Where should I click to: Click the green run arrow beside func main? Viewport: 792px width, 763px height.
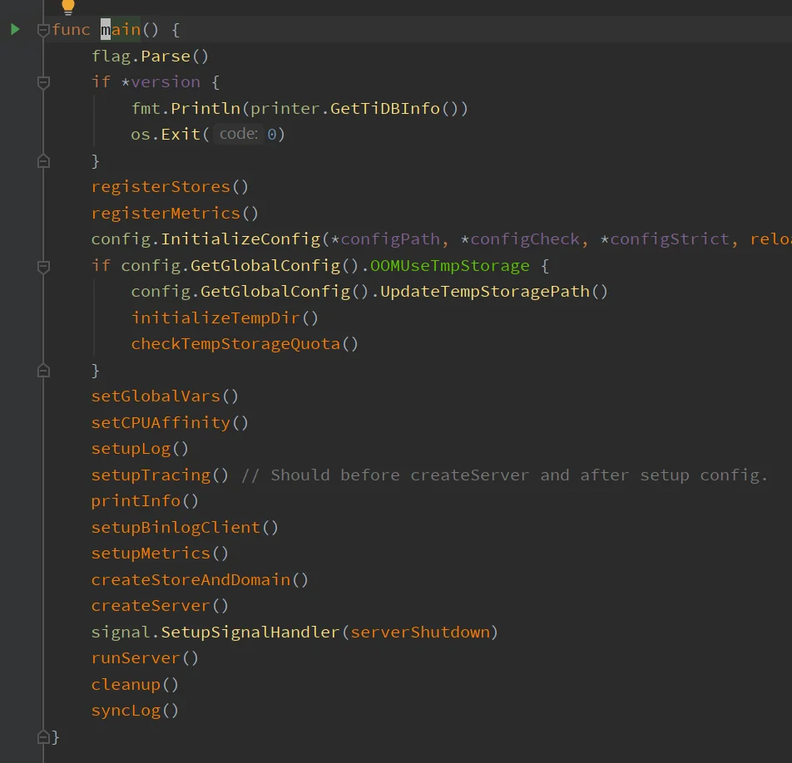(x=15, y=30)
